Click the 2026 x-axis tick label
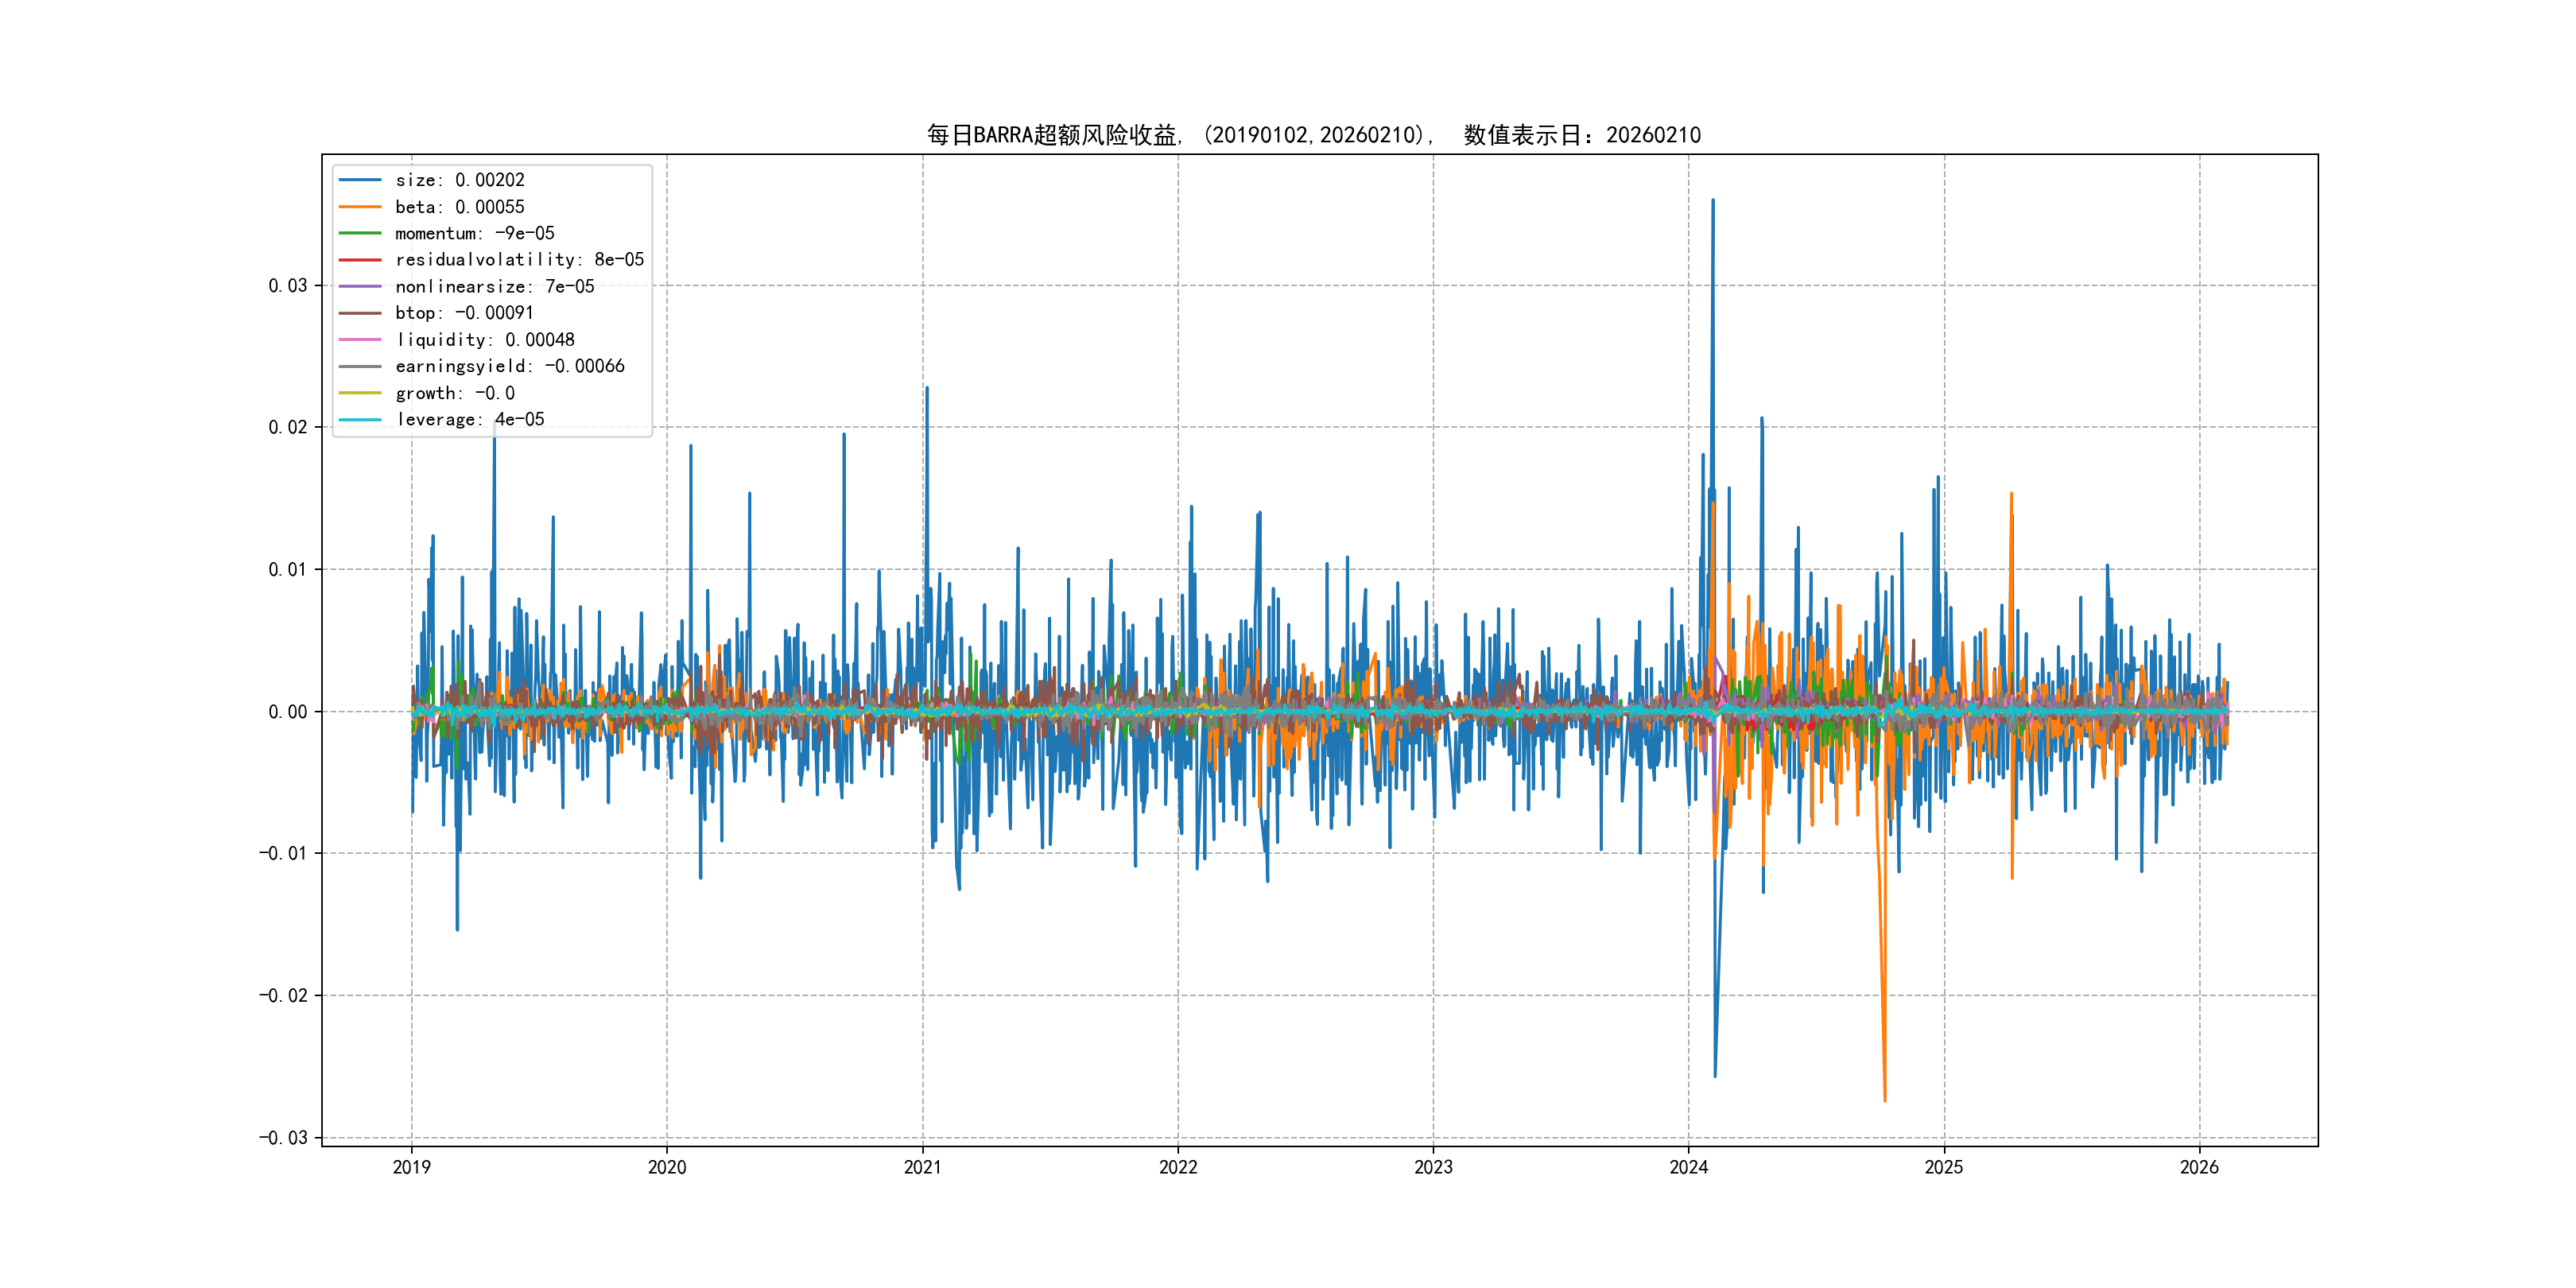Image resolution: width=2576 pixels, height=1288 pixels. click(x=2199, y=1167)
